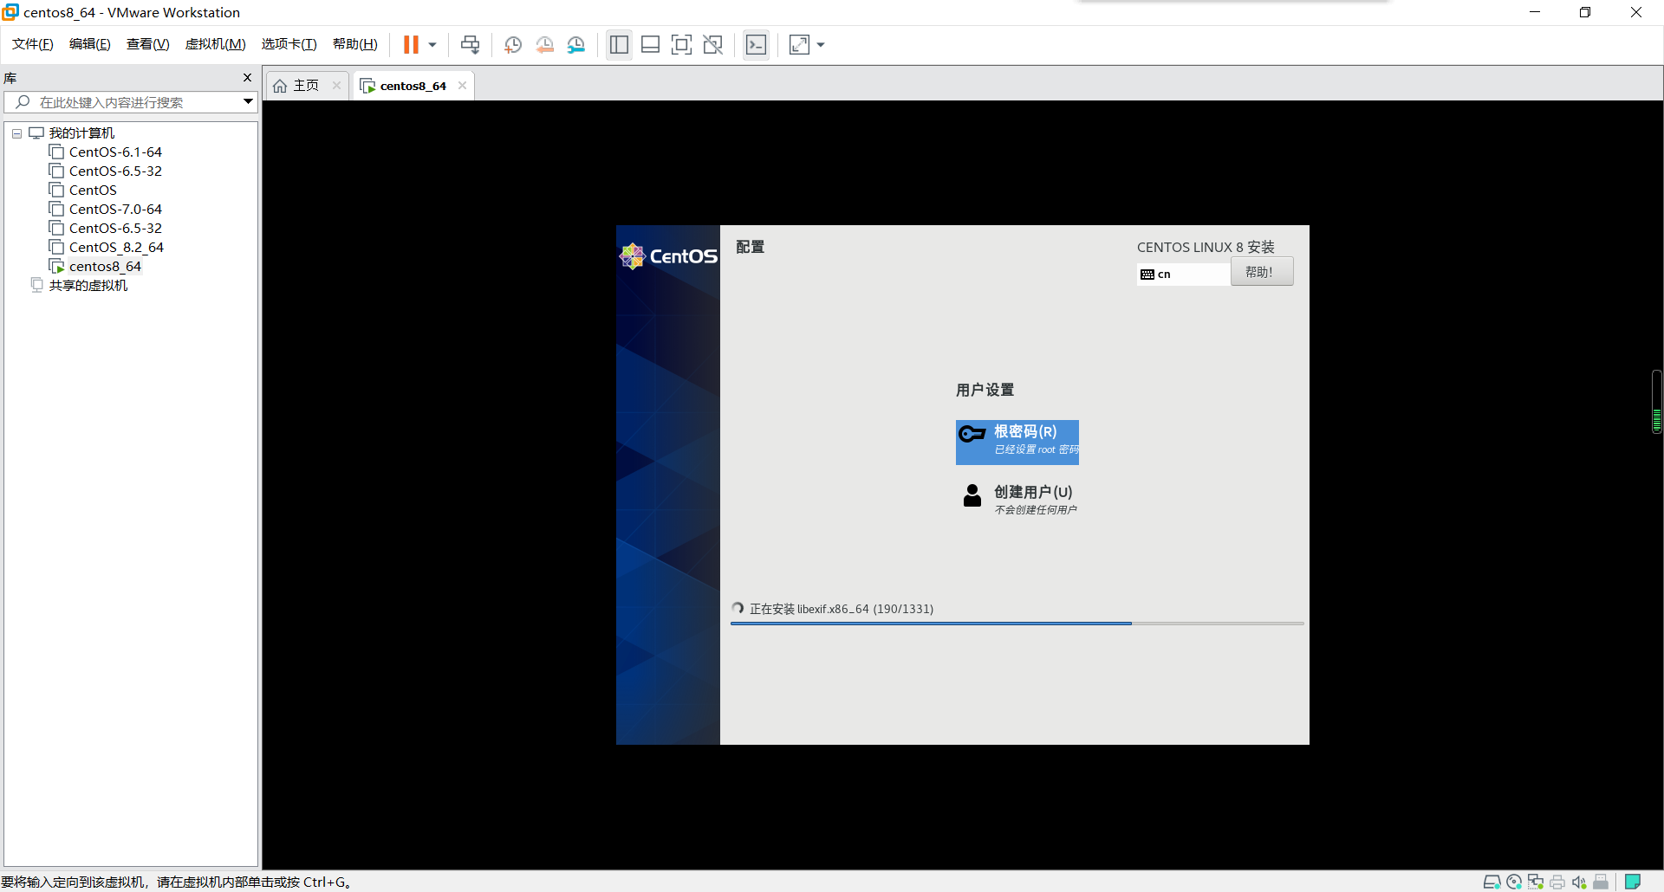Toggle the CD/DVD device connection
This screenshot has height=892, width=1664.
point(1515,882)
